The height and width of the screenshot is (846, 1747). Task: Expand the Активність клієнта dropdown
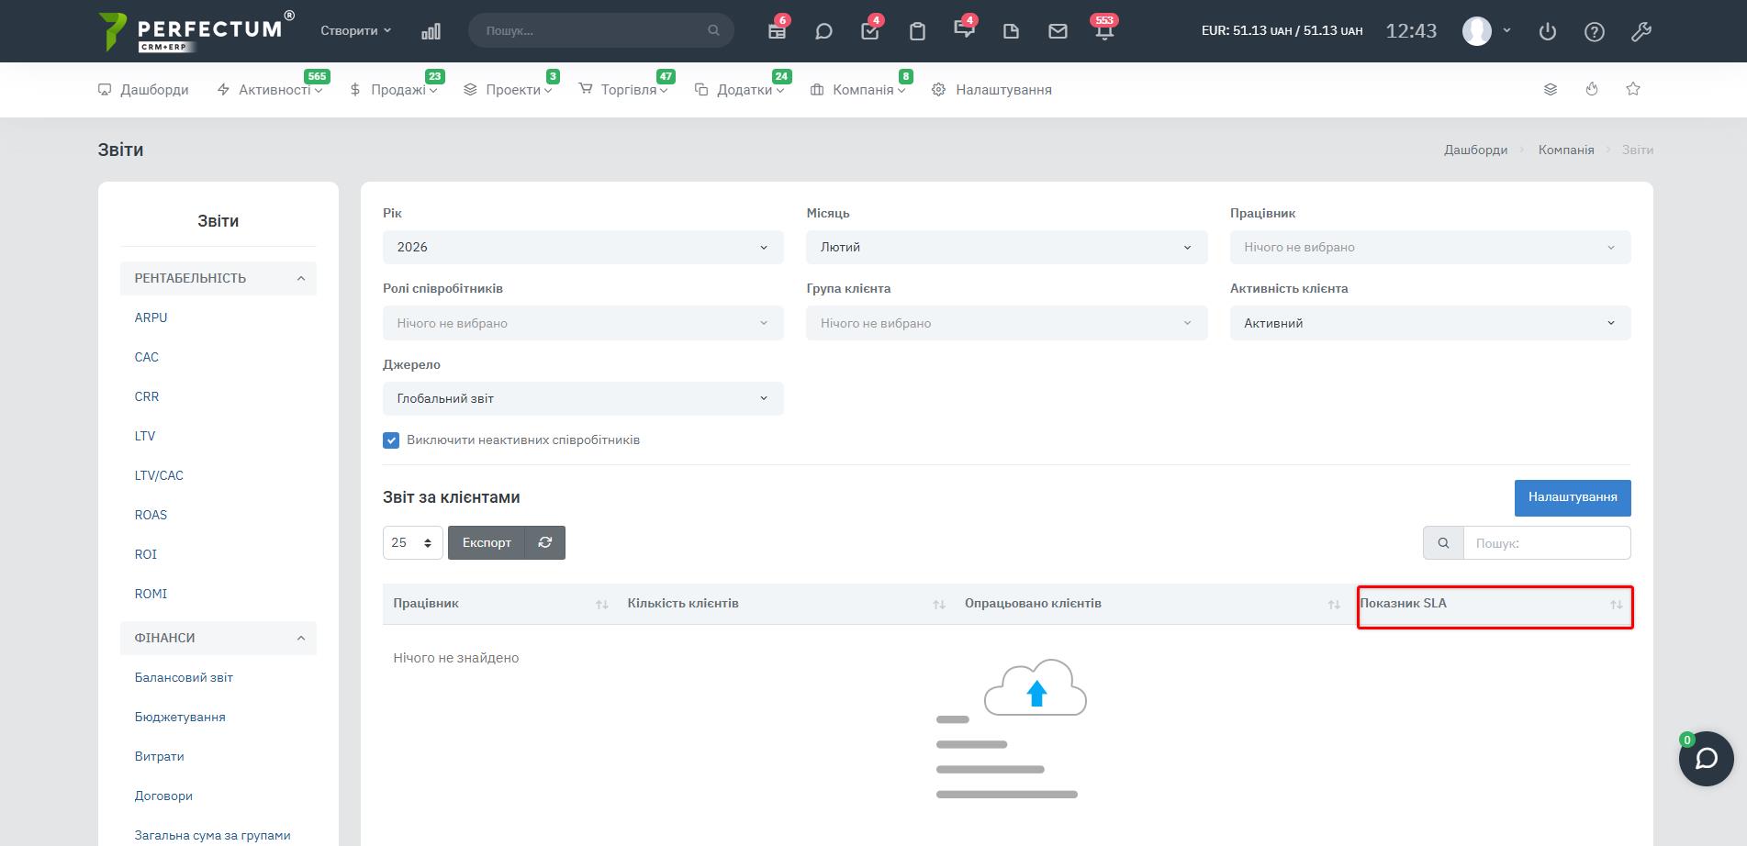[x=1429, y=323]
